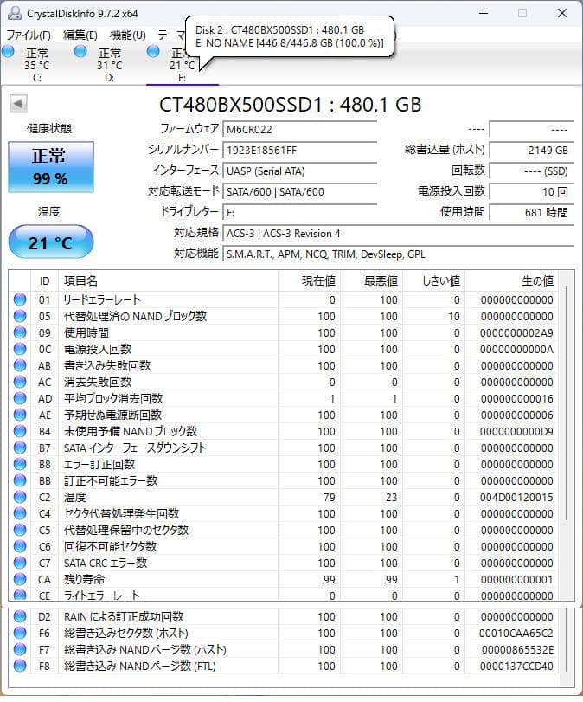Image resolution: width=583 pixels, height=702 pixels.
Task: Click the 使用時間 value 681 時間
Action: click(x=532, y=213)
